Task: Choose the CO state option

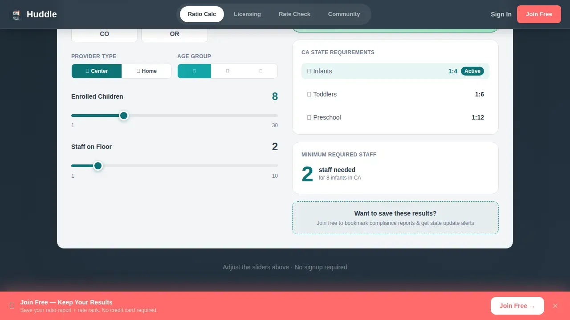Action: [104, 34]
